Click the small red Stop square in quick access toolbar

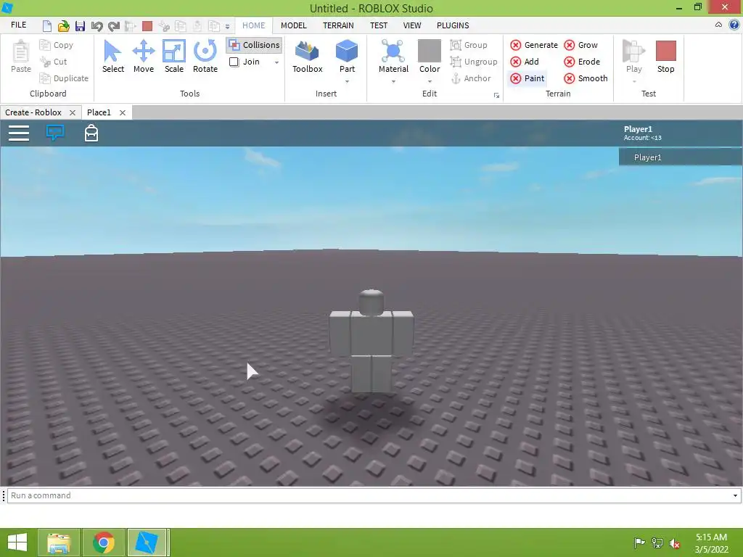(x=147, y=25)
